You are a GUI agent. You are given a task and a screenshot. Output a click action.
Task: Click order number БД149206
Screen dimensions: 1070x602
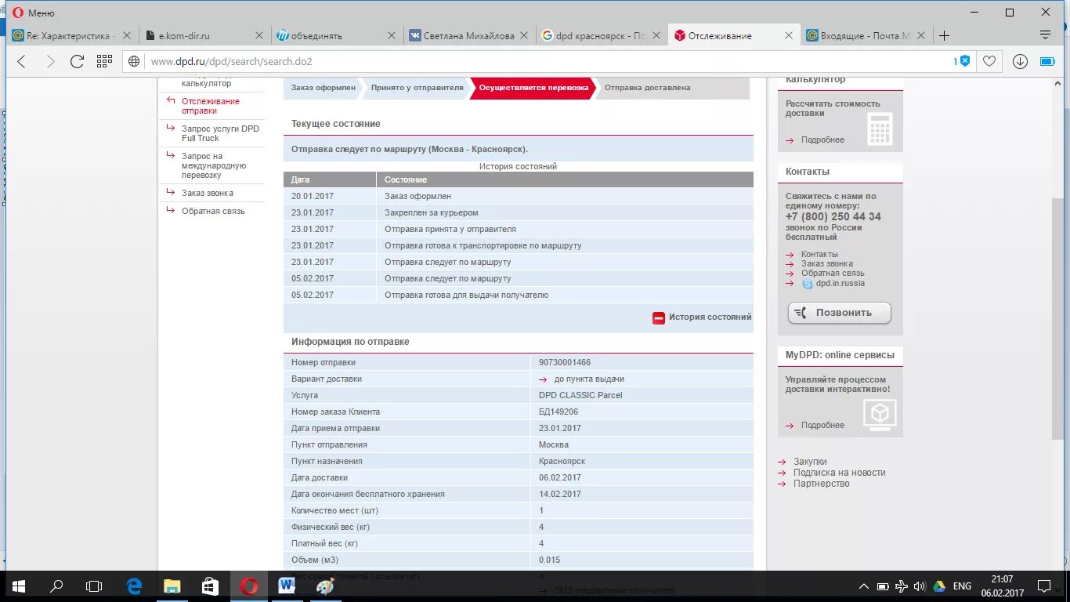pyautogui.click(x=558, y=412)
